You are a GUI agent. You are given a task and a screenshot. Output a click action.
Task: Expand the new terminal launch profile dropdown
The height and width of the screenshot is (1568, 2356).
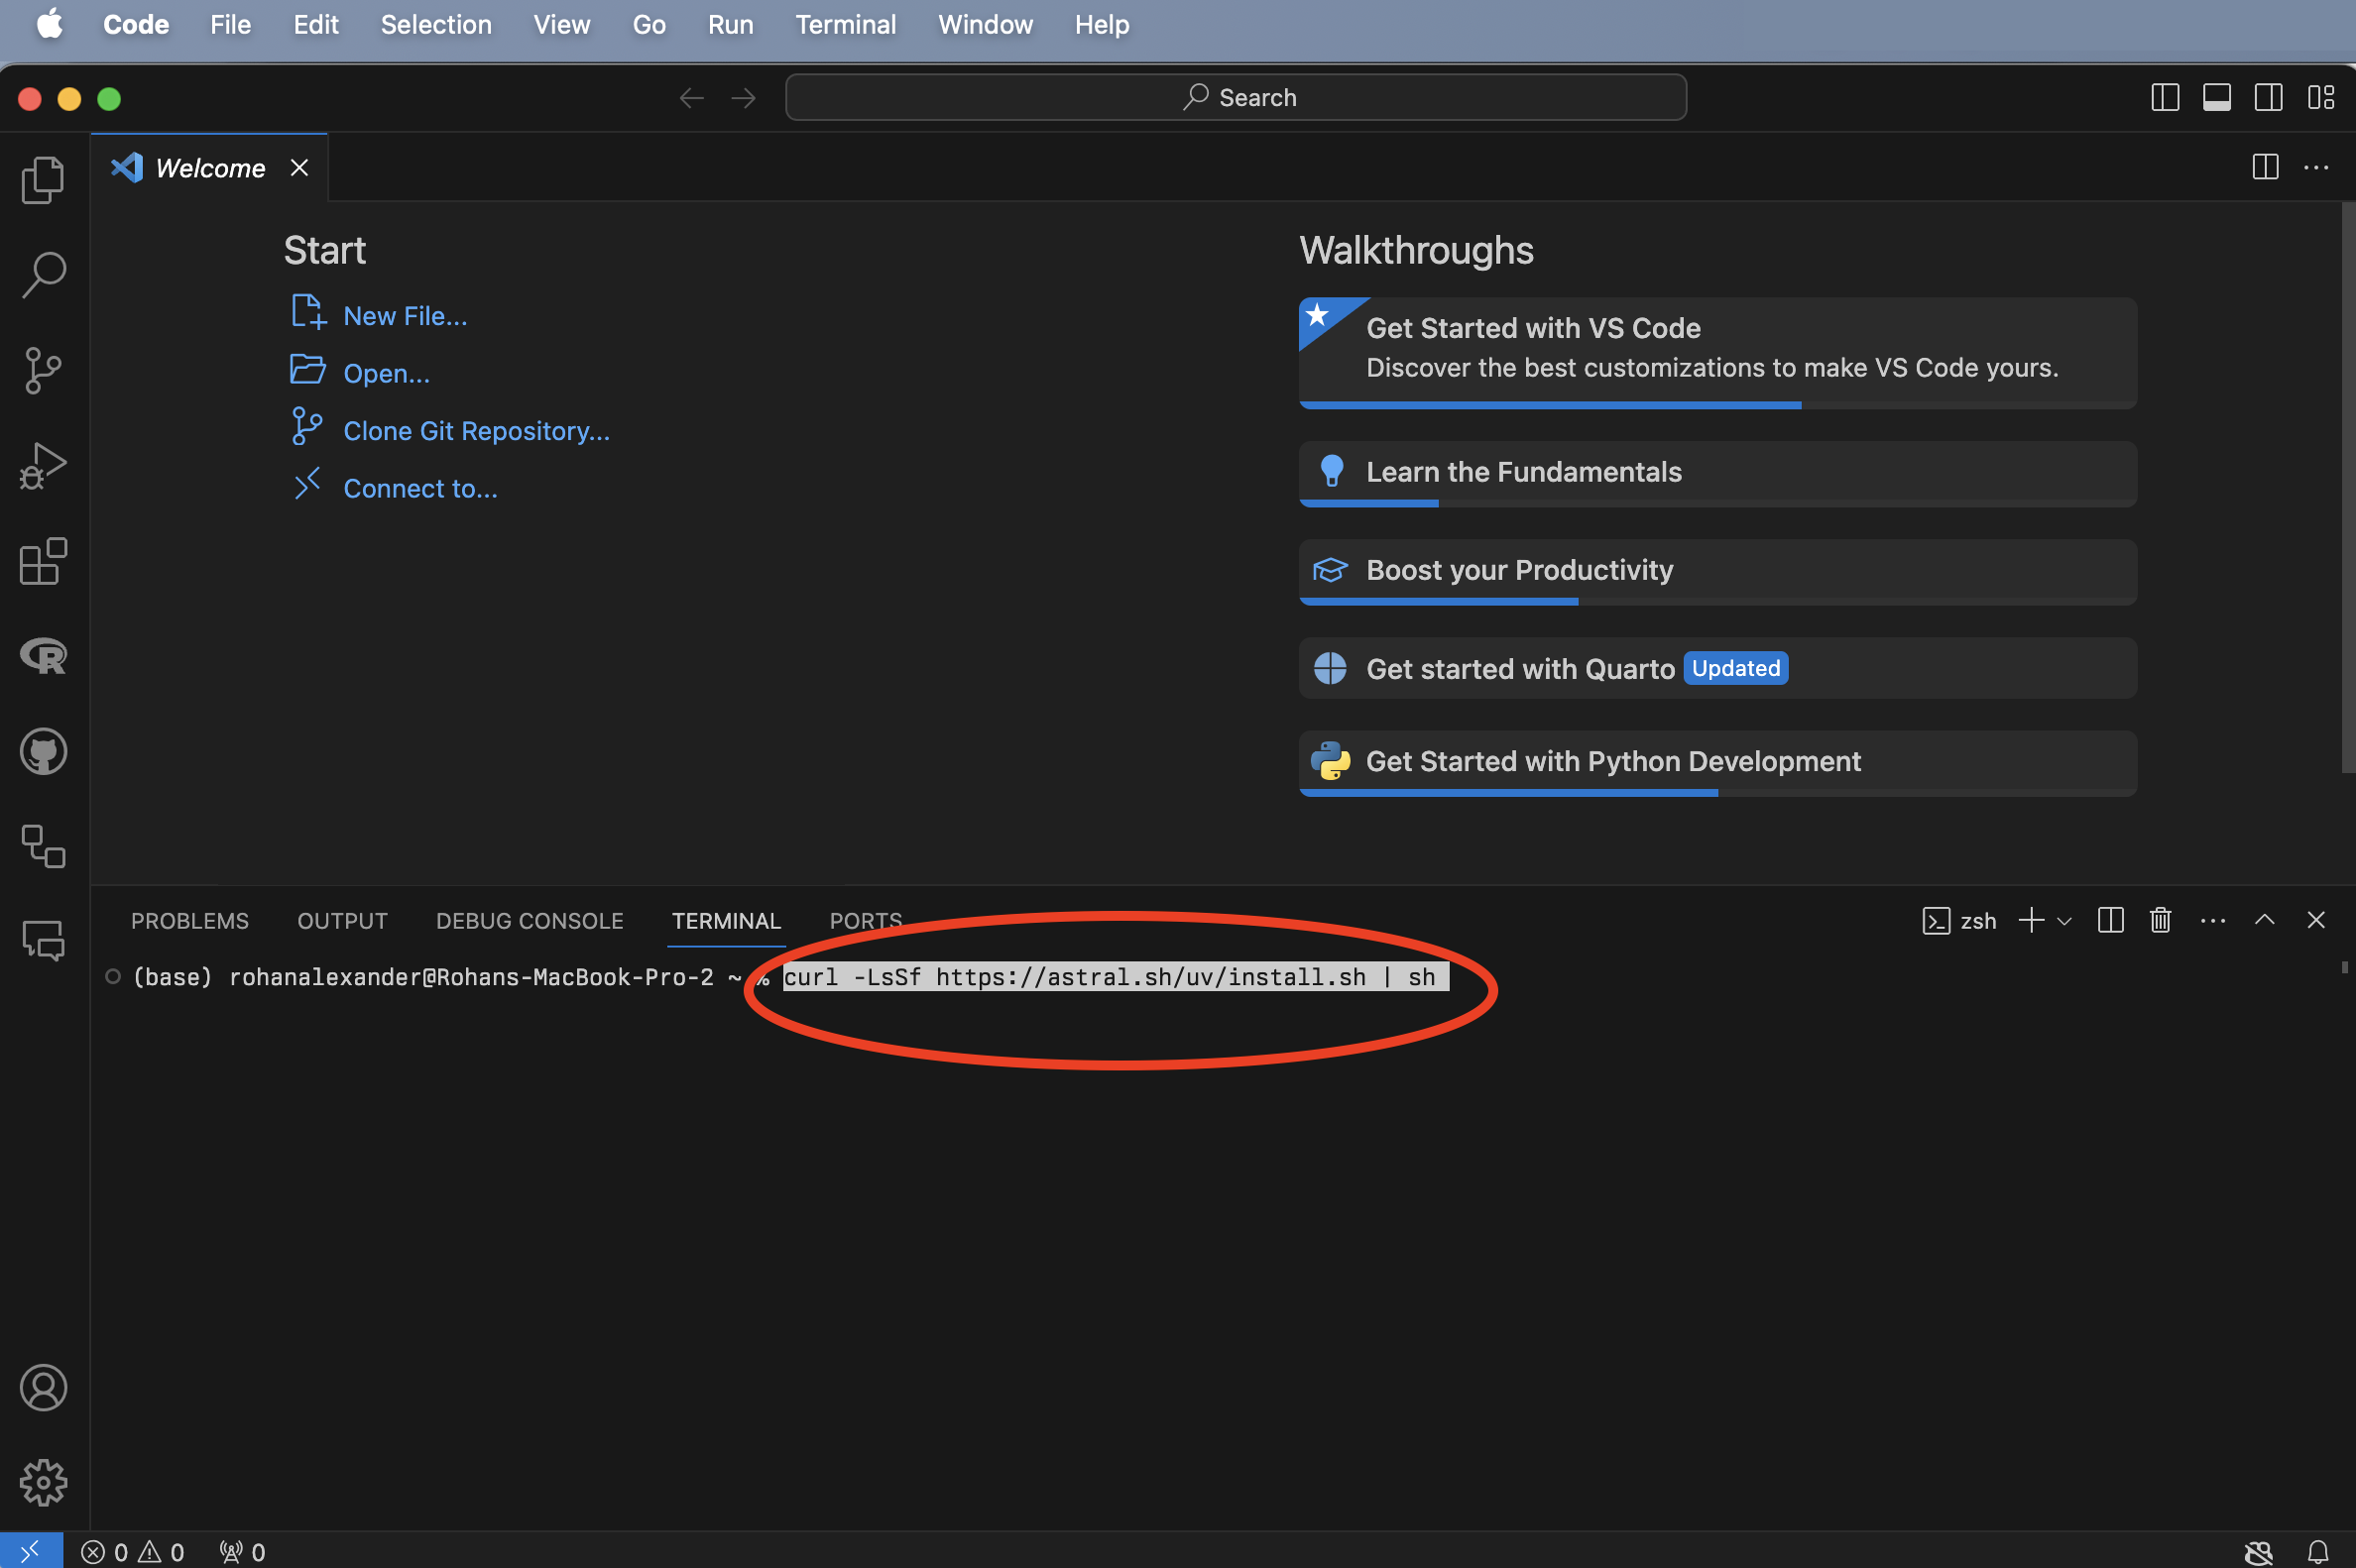coord(2063,921)
